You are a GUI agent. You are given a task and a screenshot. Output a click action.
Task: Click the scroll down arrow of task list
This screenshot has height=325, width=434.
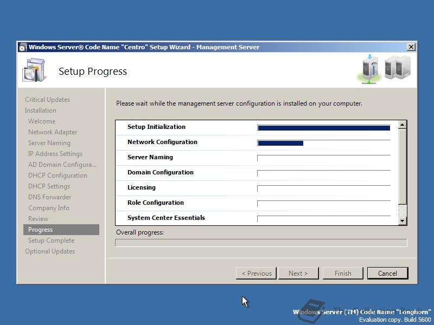pos(402,221)
